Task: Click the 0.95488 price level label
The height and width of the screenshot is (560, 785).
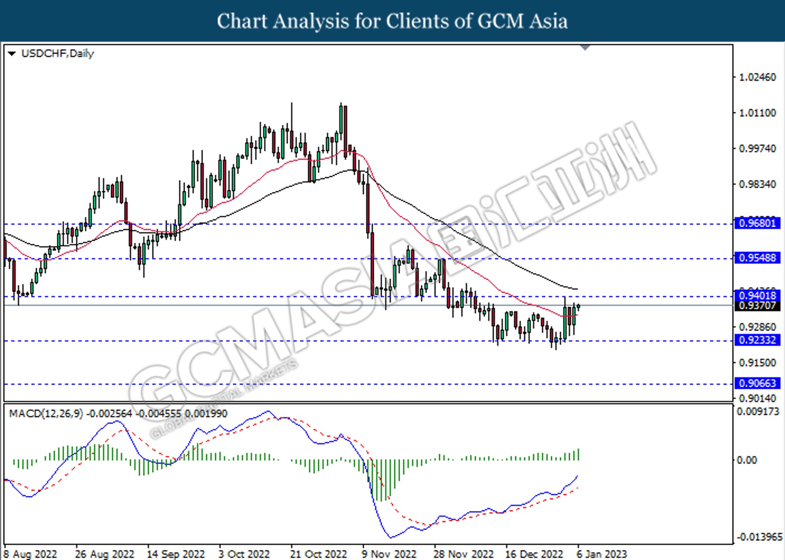Action: [757, 258]
